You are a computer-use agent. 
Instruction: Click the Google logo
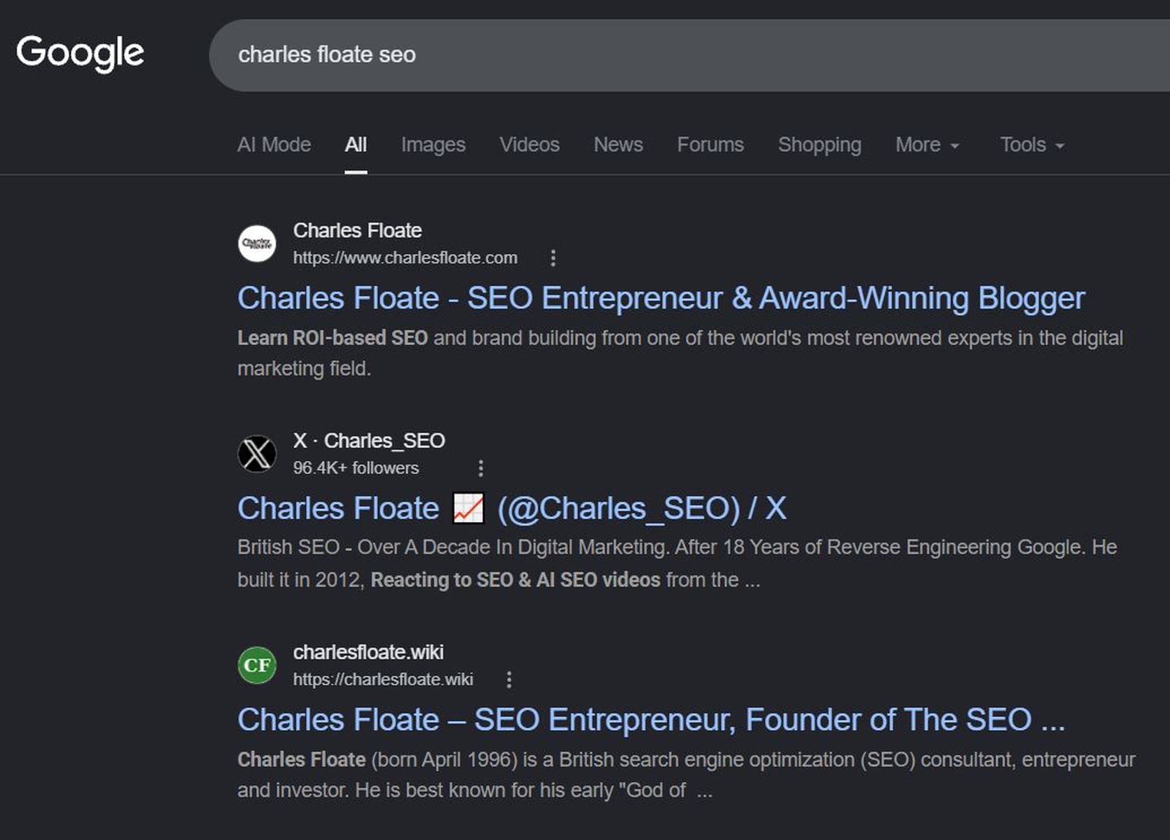(x=80, y=53)
